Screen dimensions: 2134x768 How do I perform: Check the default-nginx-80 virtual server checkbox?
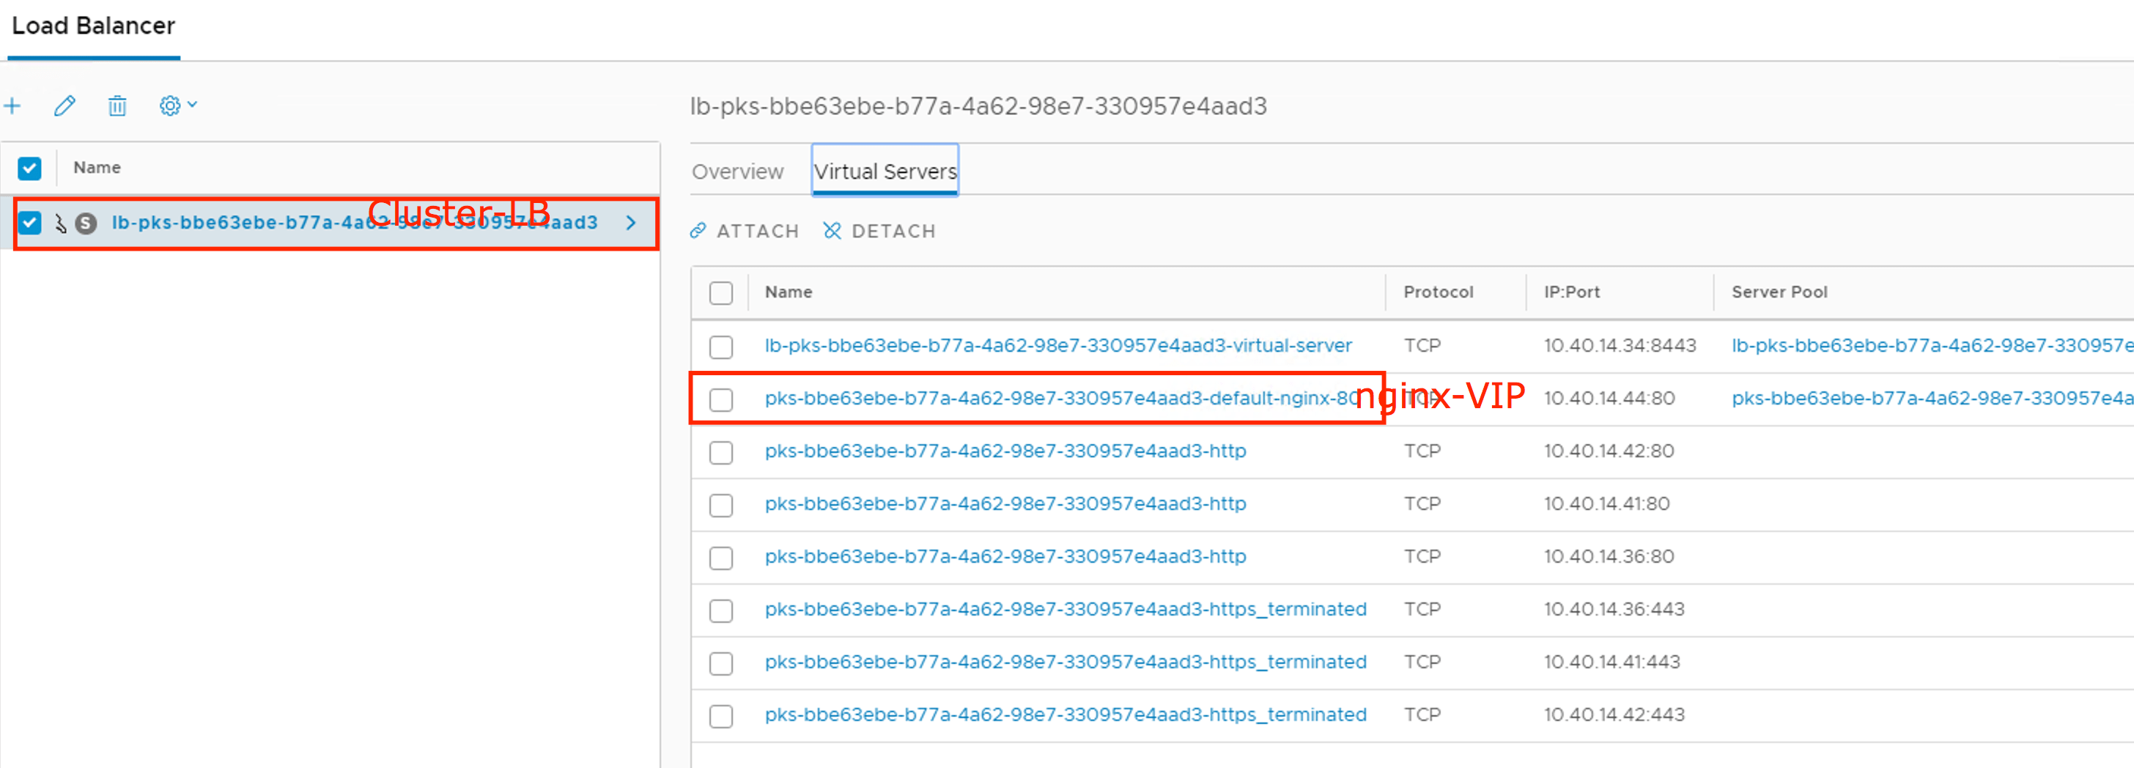click(720, 399)
